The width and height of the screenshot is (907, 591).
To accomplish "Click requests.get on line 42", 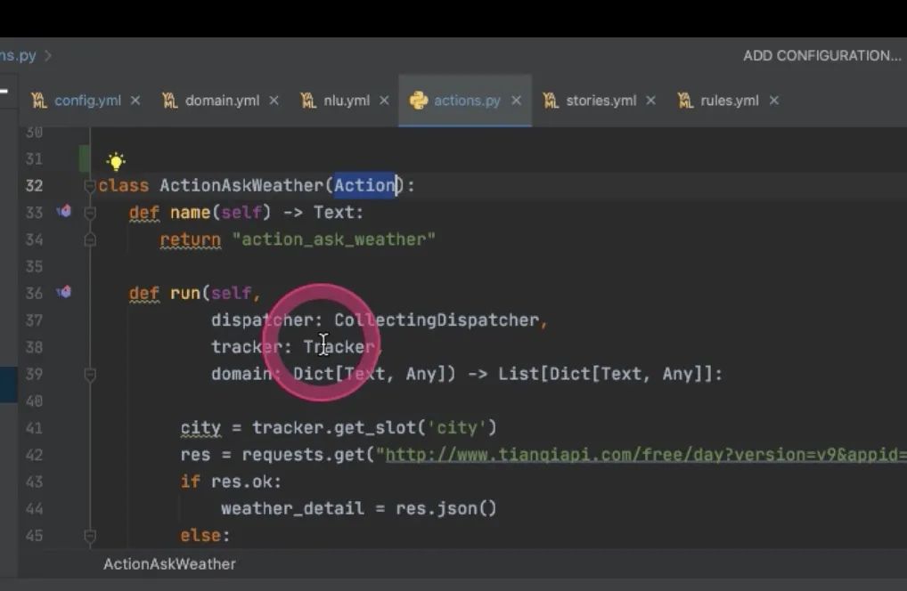I will [x=303, y=455].
